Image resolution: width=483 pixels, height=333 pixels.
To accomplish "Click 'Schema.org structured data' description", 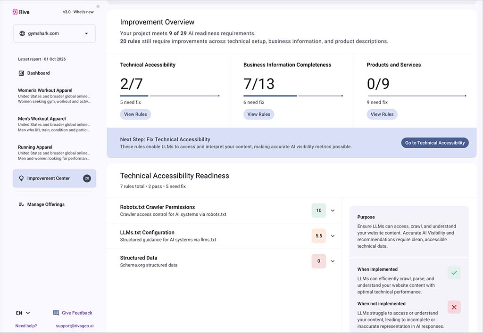I will click(x=149, y=265).
